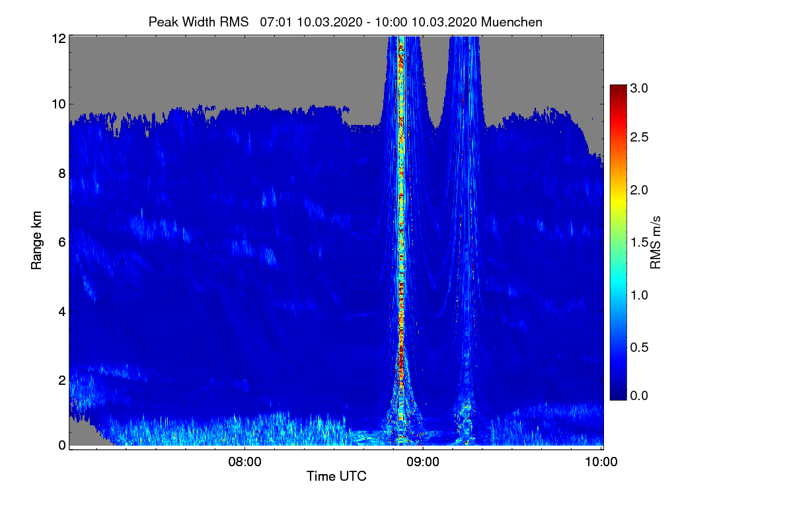
Task: Click the '4' range tick label
Action: pyautogui.click(x=62, y=311)
